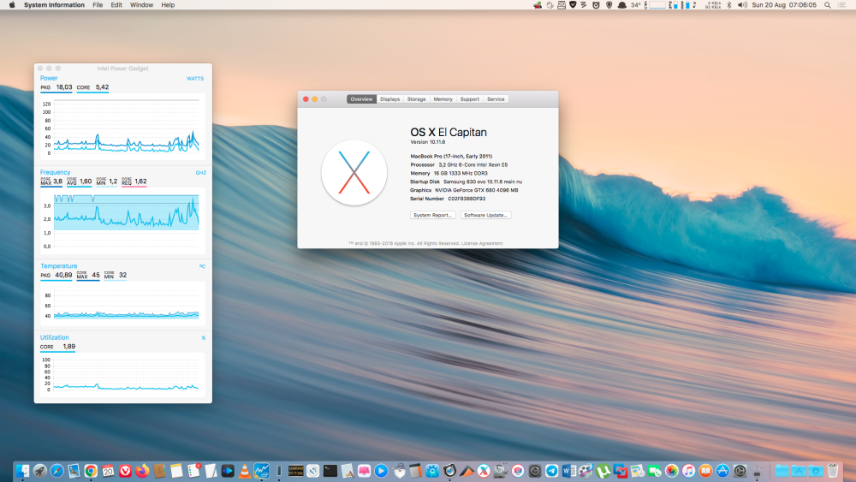The width and height of the screenshot is (856, 482).
Task: Select the Memory tab
Action: pyautogui.click(x=443, y=99)
